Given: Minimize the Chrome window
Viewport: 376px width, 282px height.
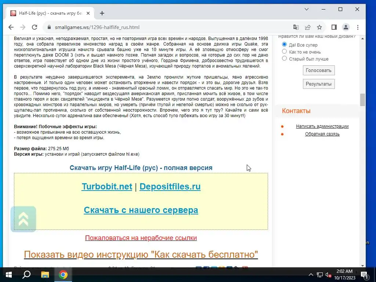Looking at the screenshot, I should click(x=323, y=9).
